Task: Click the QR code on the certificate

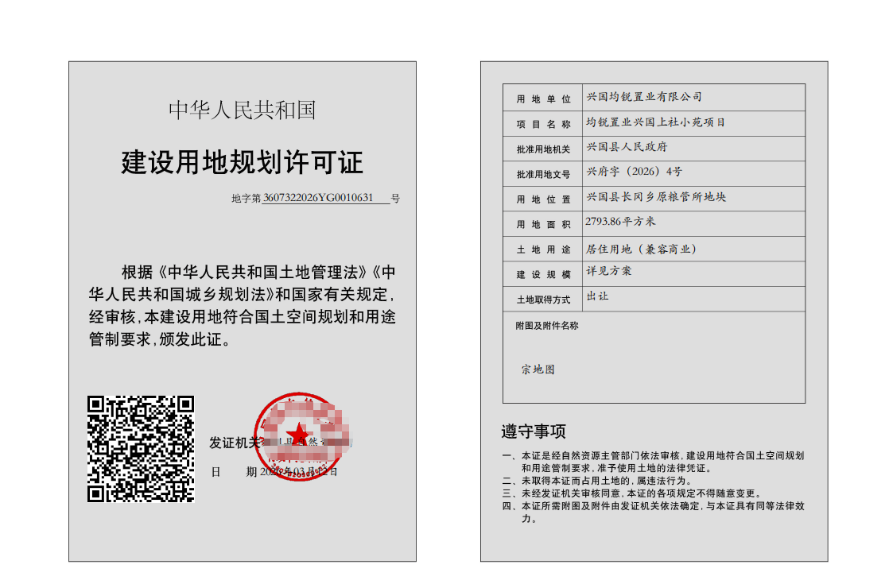Action: (x=140, y=448)
